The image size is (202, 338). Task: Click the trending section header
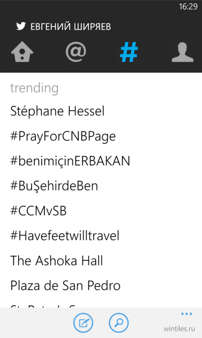[x=34, y=88]
